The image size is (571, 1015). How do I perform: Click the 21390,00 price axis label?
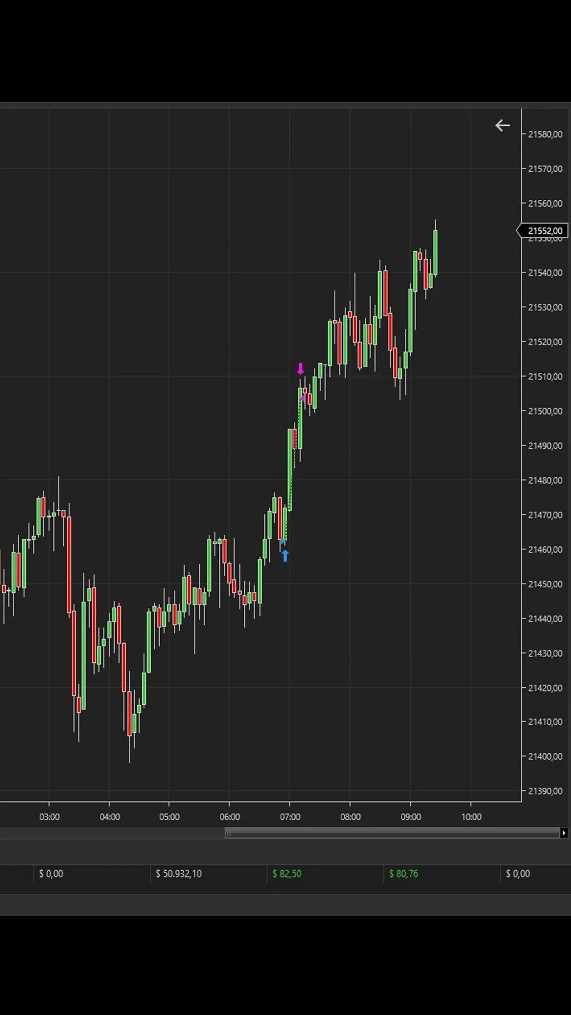click(x=545, y=791)
